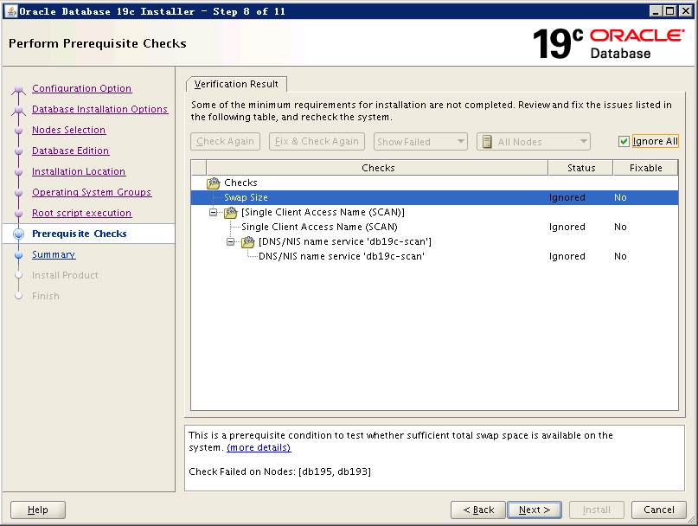Click the window resize grip corner

click(692, 520)
